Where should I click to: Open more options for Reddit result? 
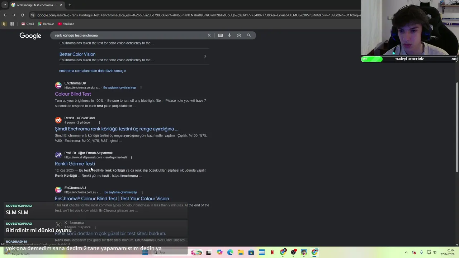coord(99,123)
